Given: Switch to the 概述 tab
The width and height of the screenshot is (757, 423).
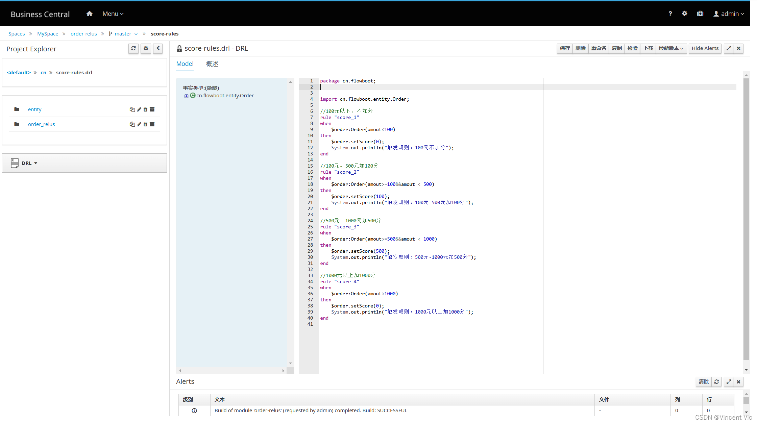Looking at the screenshot, I should [212, 64].
